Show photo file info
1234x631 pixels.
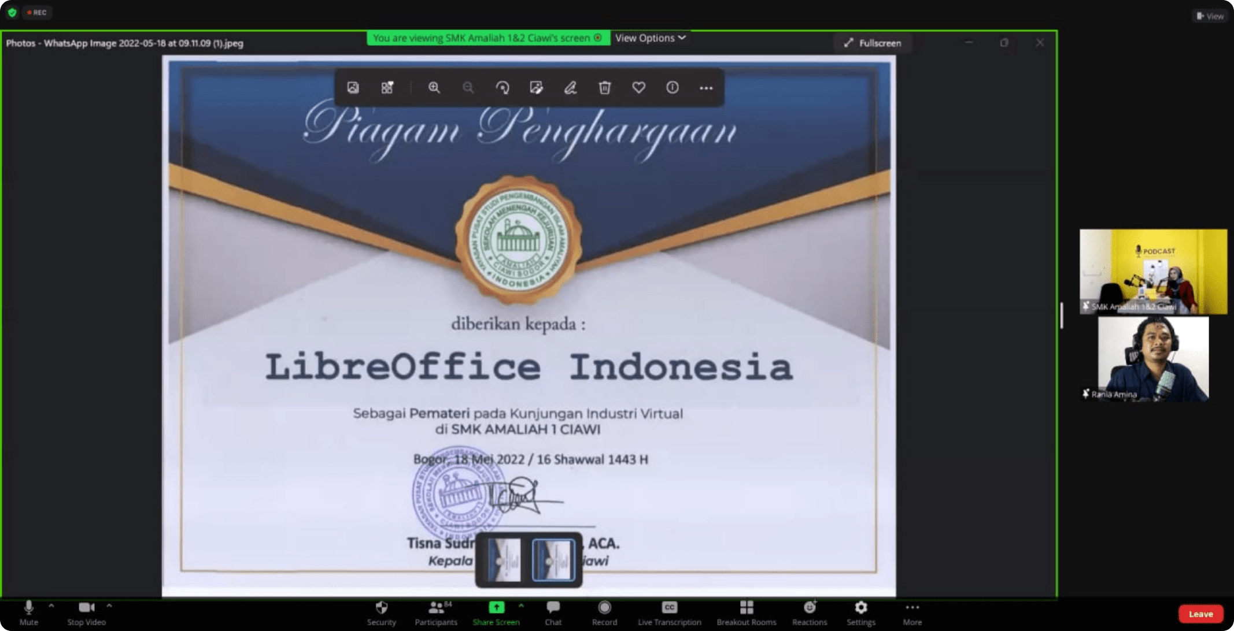point(672,88)
